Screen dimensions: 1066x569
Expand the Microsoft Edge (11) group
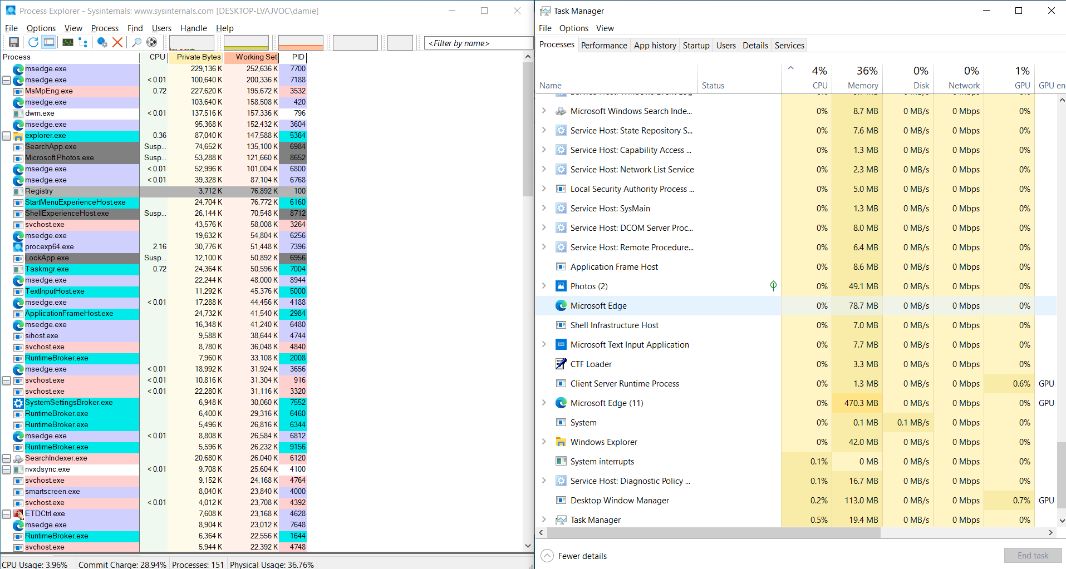coord(544,403)
